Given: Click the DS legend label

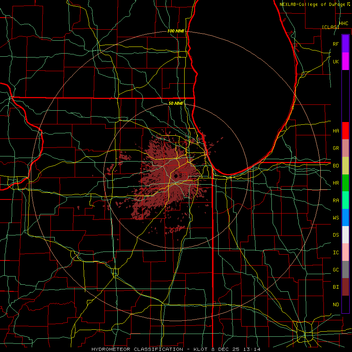Looking at the screenshot, I should click(x=336, y=235).
